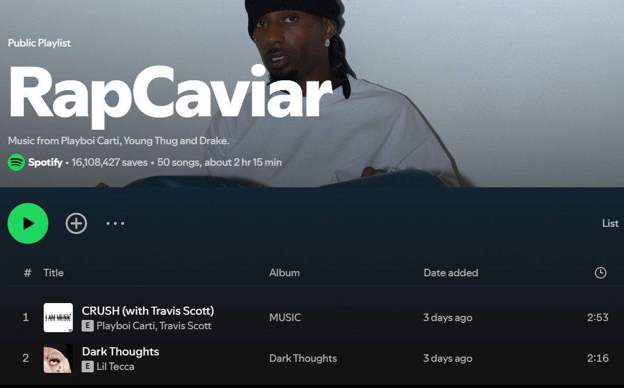Click the Date added column header
The height and width of the screenshot is (388, 624).
451,273
